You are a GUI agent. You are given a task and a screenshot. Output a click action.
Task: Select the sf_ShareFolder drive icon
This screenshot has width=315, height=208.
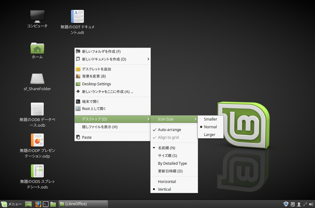coord(37,79)
